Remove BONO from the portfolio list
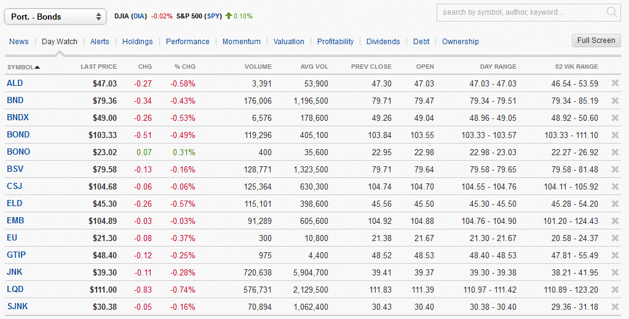The width and height of the screenshot is (629, 319). pos(615,152)
